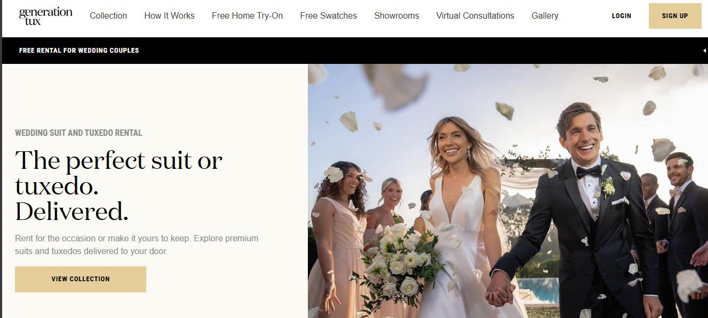Click the VIEW COLLECTION button
The image size is (708, 318).
click(81, 279)
